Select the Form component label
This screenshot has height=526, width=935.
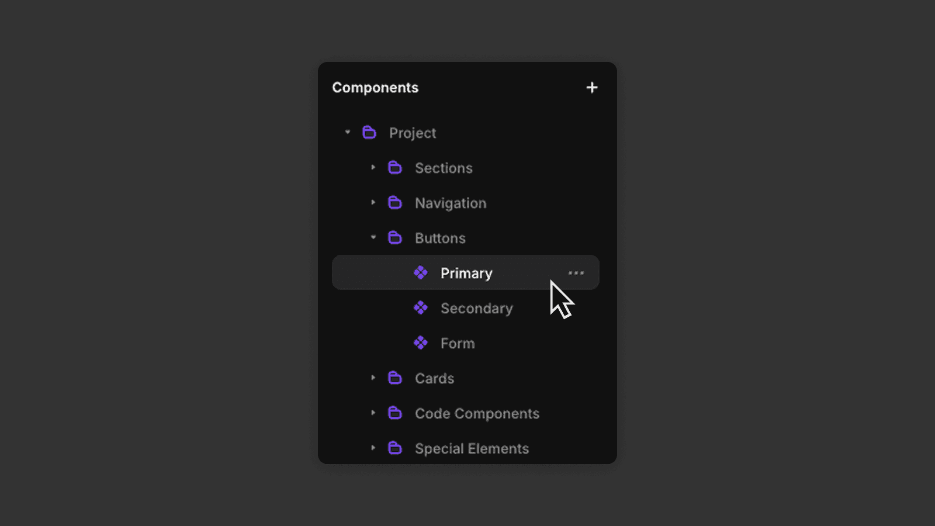click(x=458, y=343)
